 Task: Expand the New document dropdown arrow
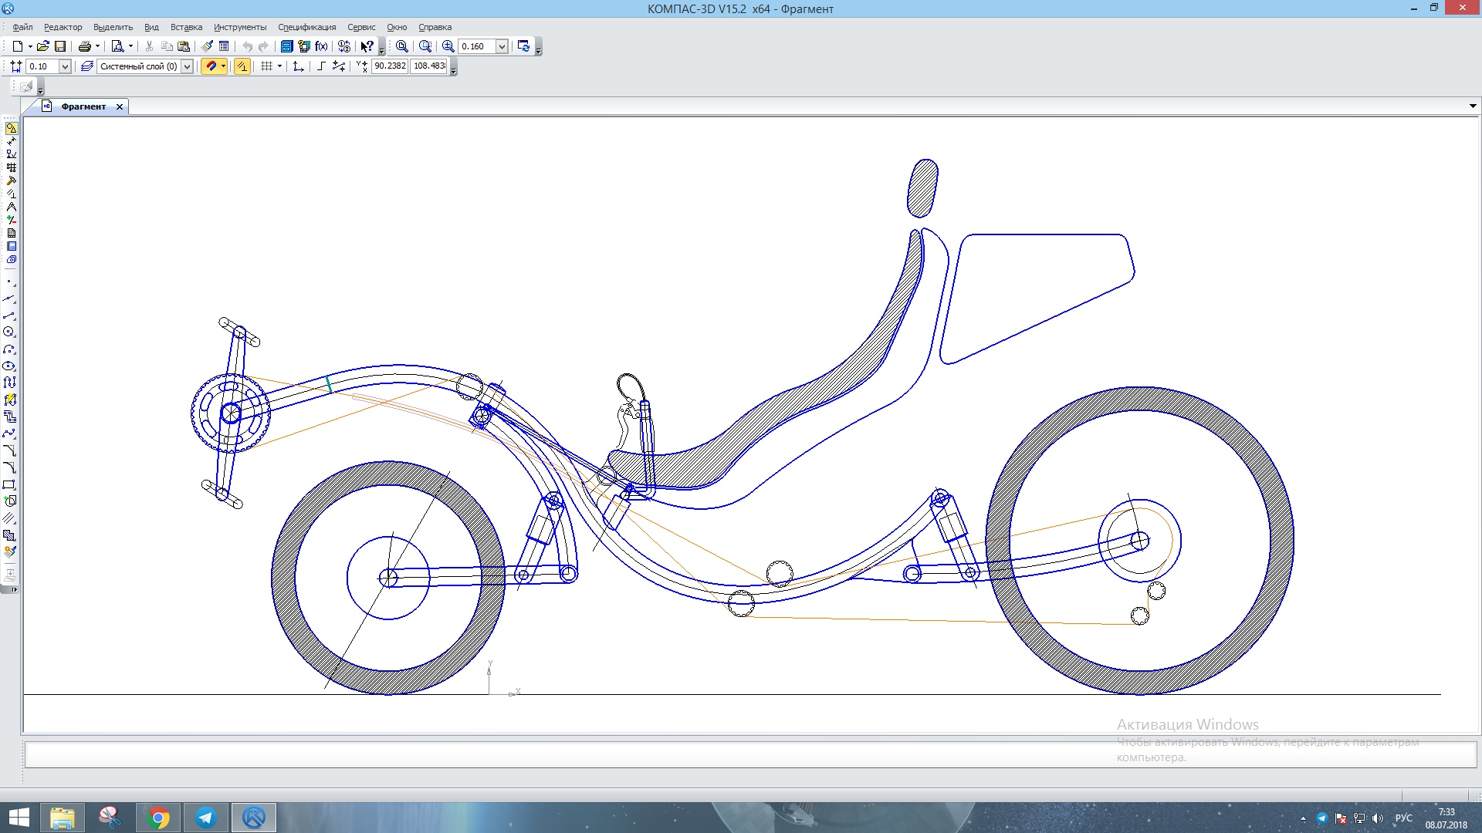pyautogui.click(x=30, y=46)
